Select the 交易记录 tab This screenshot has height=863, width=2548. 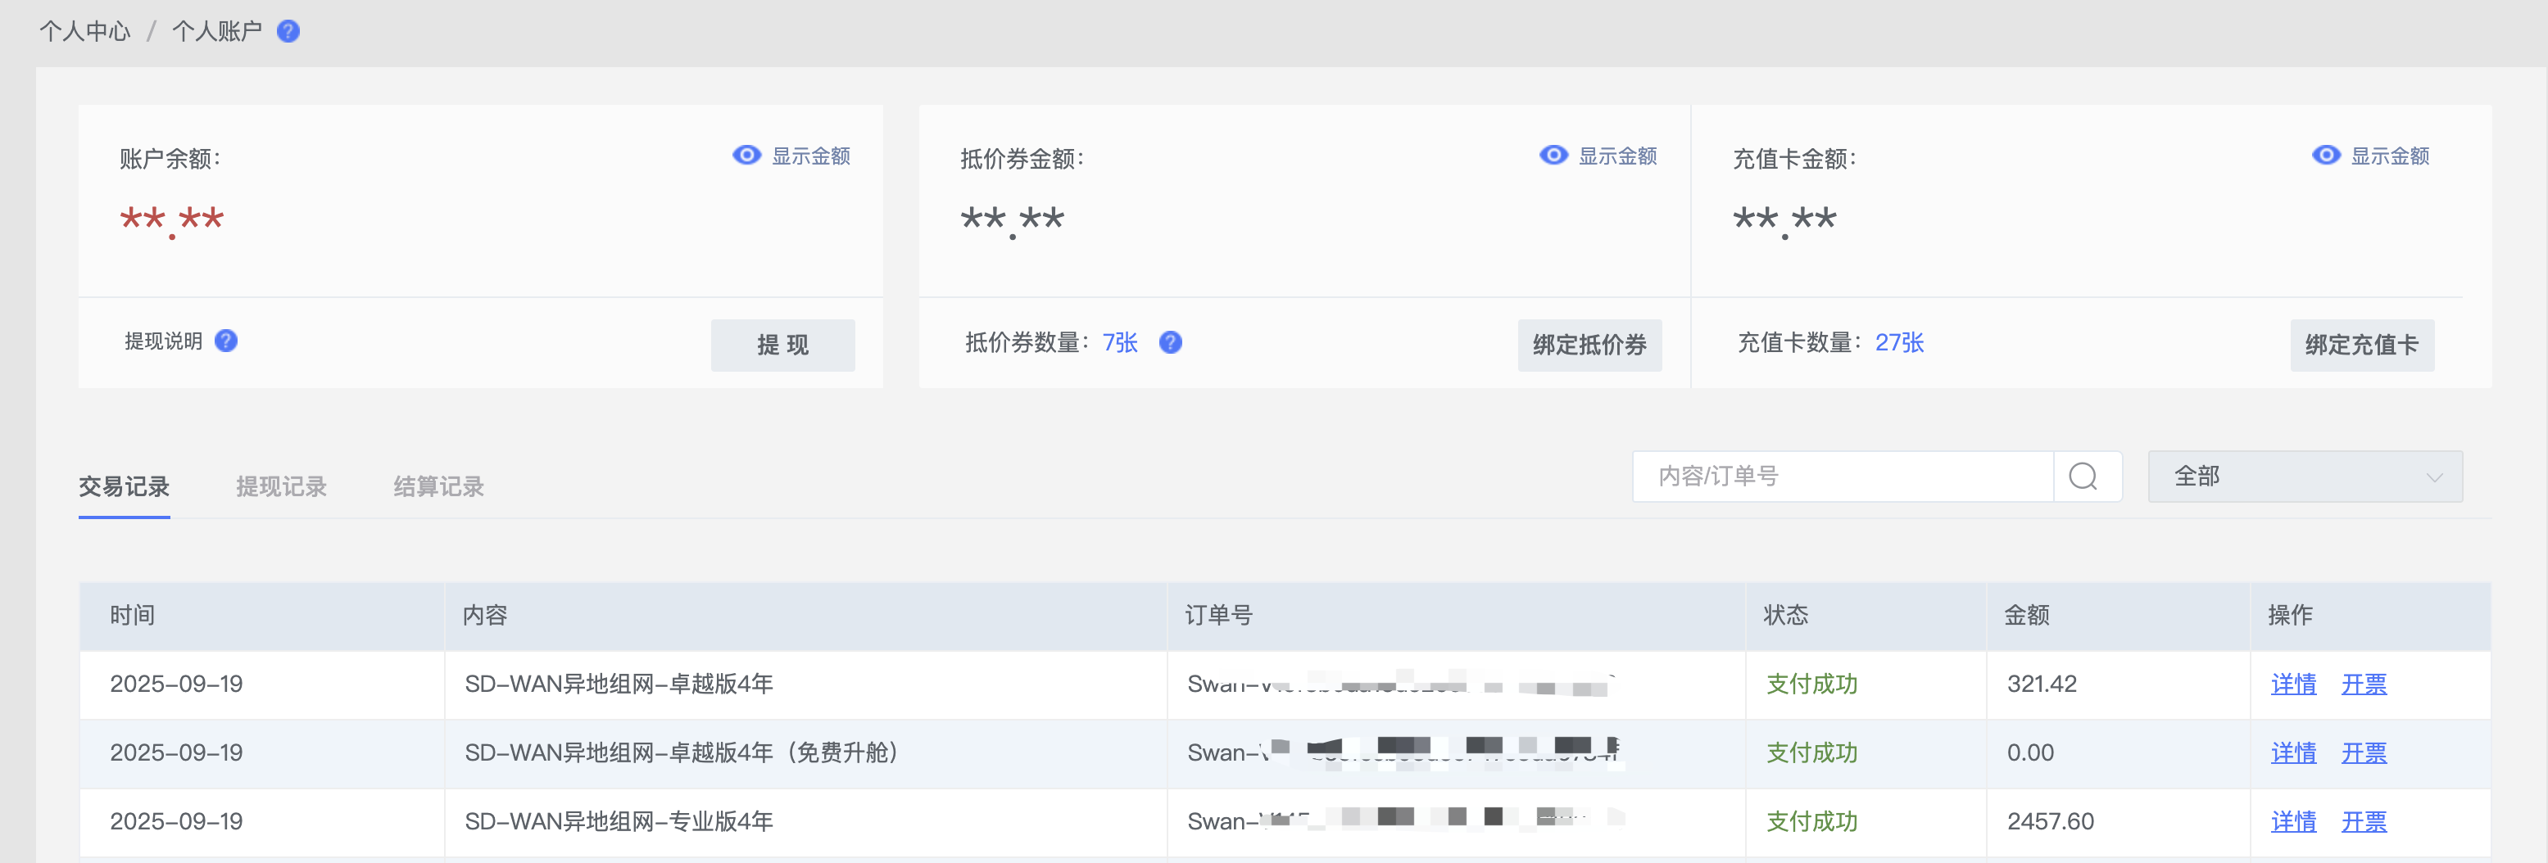coord(124,486)
